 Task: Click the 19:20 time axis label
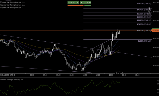(x=137, y=75)
